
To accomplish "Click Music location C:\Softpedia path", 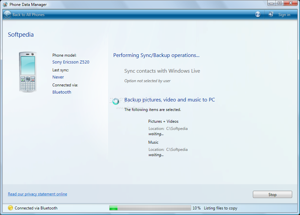I will pos(177,150).
